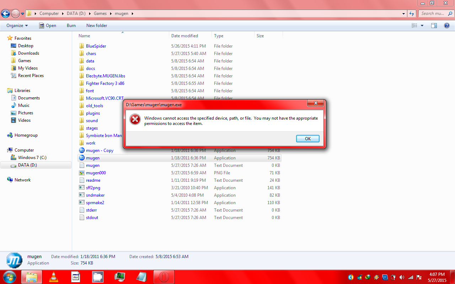The height and width of the screenshot is (284, 455).
Task: Open Desktop in Favorites sidebar
Action: 26,46
